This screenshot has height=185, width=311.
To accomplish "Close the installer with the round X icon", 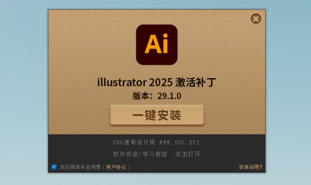I will click(x=256, y=19).
